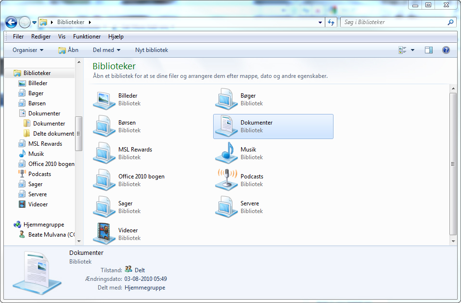Click the Back navigation arrow
This screenshot has width=461, height=303.
pyautogui.click(x=11, y=22)
